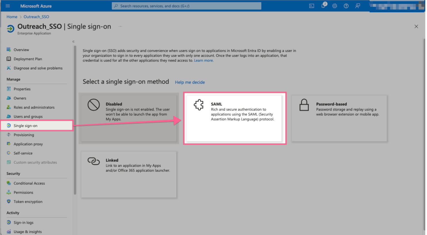The height and width of the screenshot is (235, 427).
Task: Click the Overview icon in sidebar
Action: coord(9,50)
